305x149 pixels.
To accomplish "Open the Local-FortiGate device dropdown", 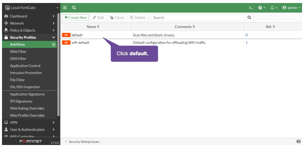I will 32,8.
